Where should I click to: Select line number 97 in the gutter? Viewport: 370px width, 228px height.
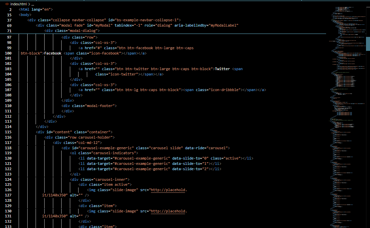pos(9,37)
